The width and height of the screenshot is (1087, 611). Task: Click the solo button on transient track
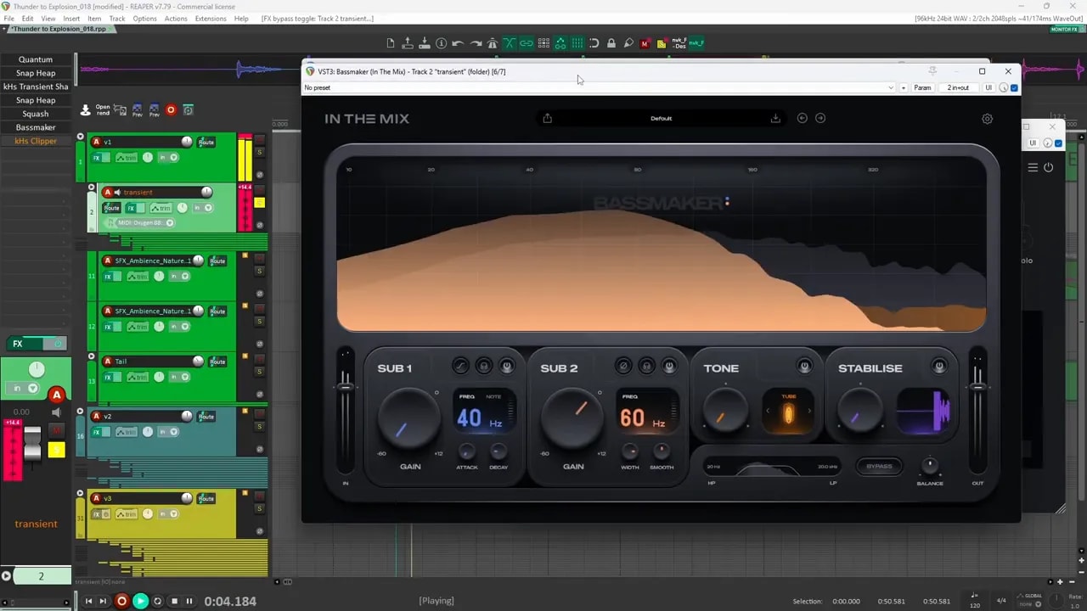click(260, 202)
